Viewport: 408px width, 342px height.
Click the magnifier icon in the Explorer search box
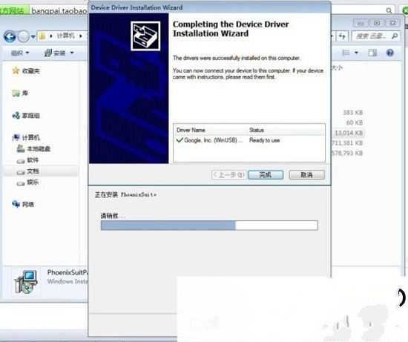(x=395, y=36)
